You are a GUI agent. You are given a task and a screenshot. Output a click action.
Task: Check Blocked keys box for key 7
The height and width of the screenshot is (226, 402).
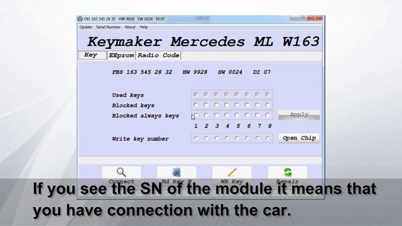[257, 105]
